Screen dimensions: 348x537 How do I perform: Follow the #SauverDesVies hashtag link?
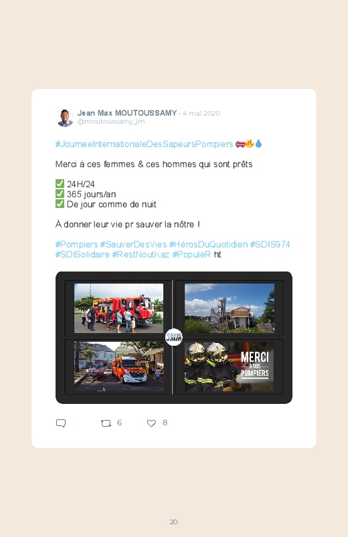point(133,244)
